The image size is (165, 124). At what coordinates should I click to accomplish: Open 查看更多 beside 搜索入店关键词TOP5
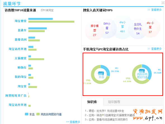pos(154,10)
